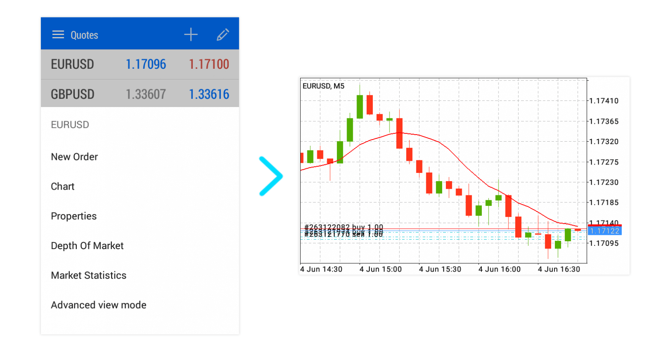This screenshot has height=352, width=668.
Task: Open Chart from the context menu
Action: [63, 186]
